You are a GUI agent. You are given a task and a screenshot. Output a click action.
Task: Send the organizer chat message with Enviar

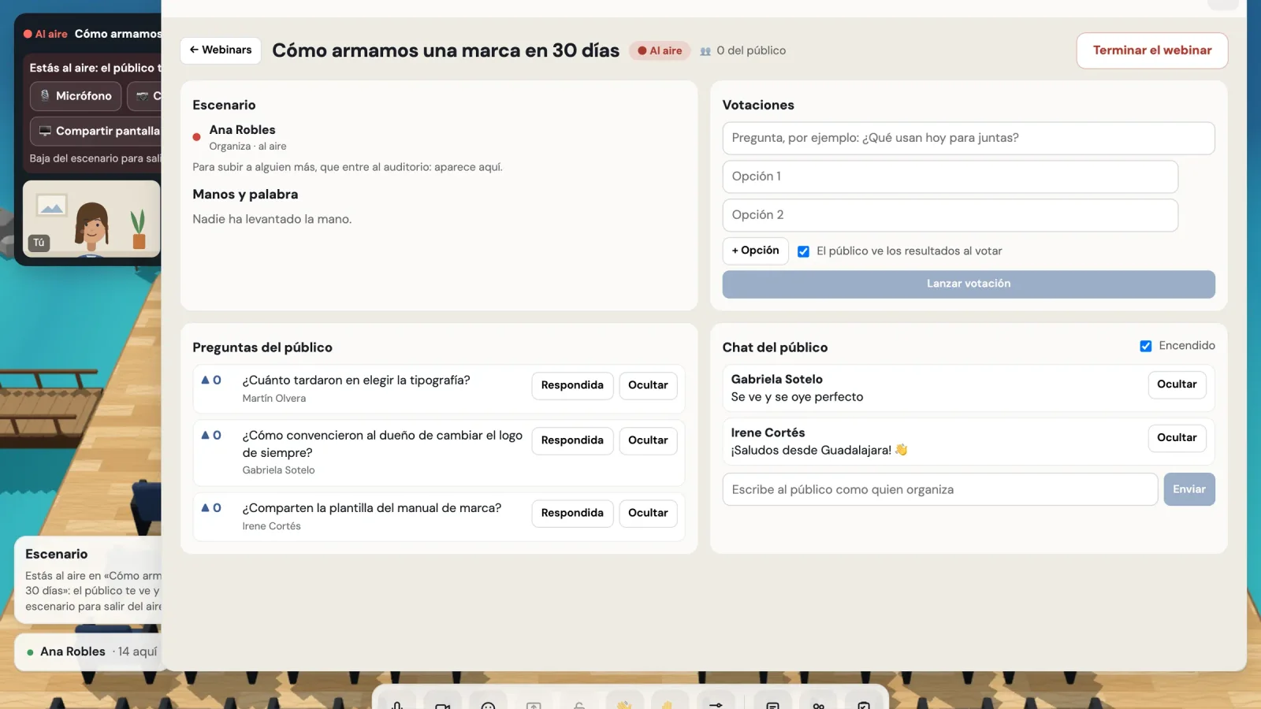(1188, 489)
